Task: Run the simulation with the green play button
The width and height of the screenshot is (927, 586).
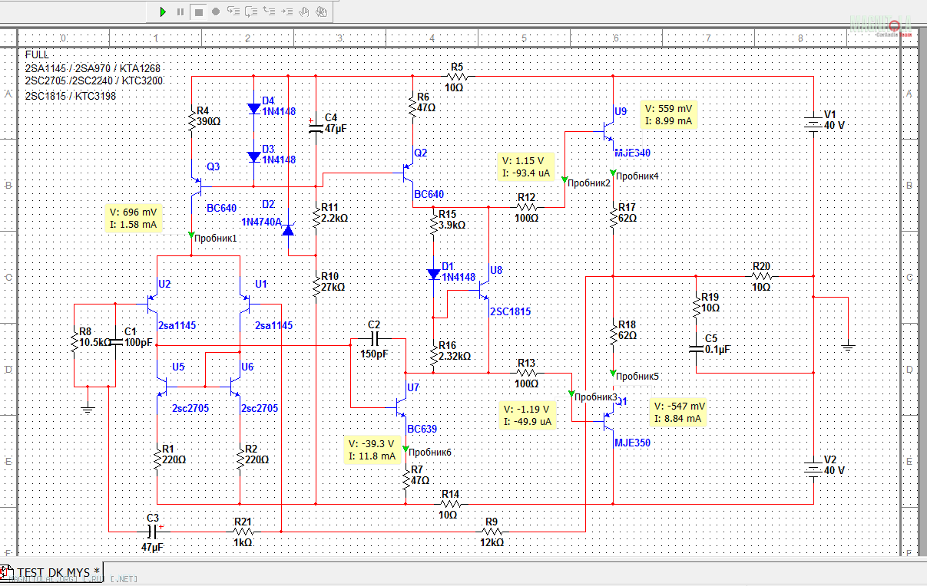Action: click(x=162, y=12)
